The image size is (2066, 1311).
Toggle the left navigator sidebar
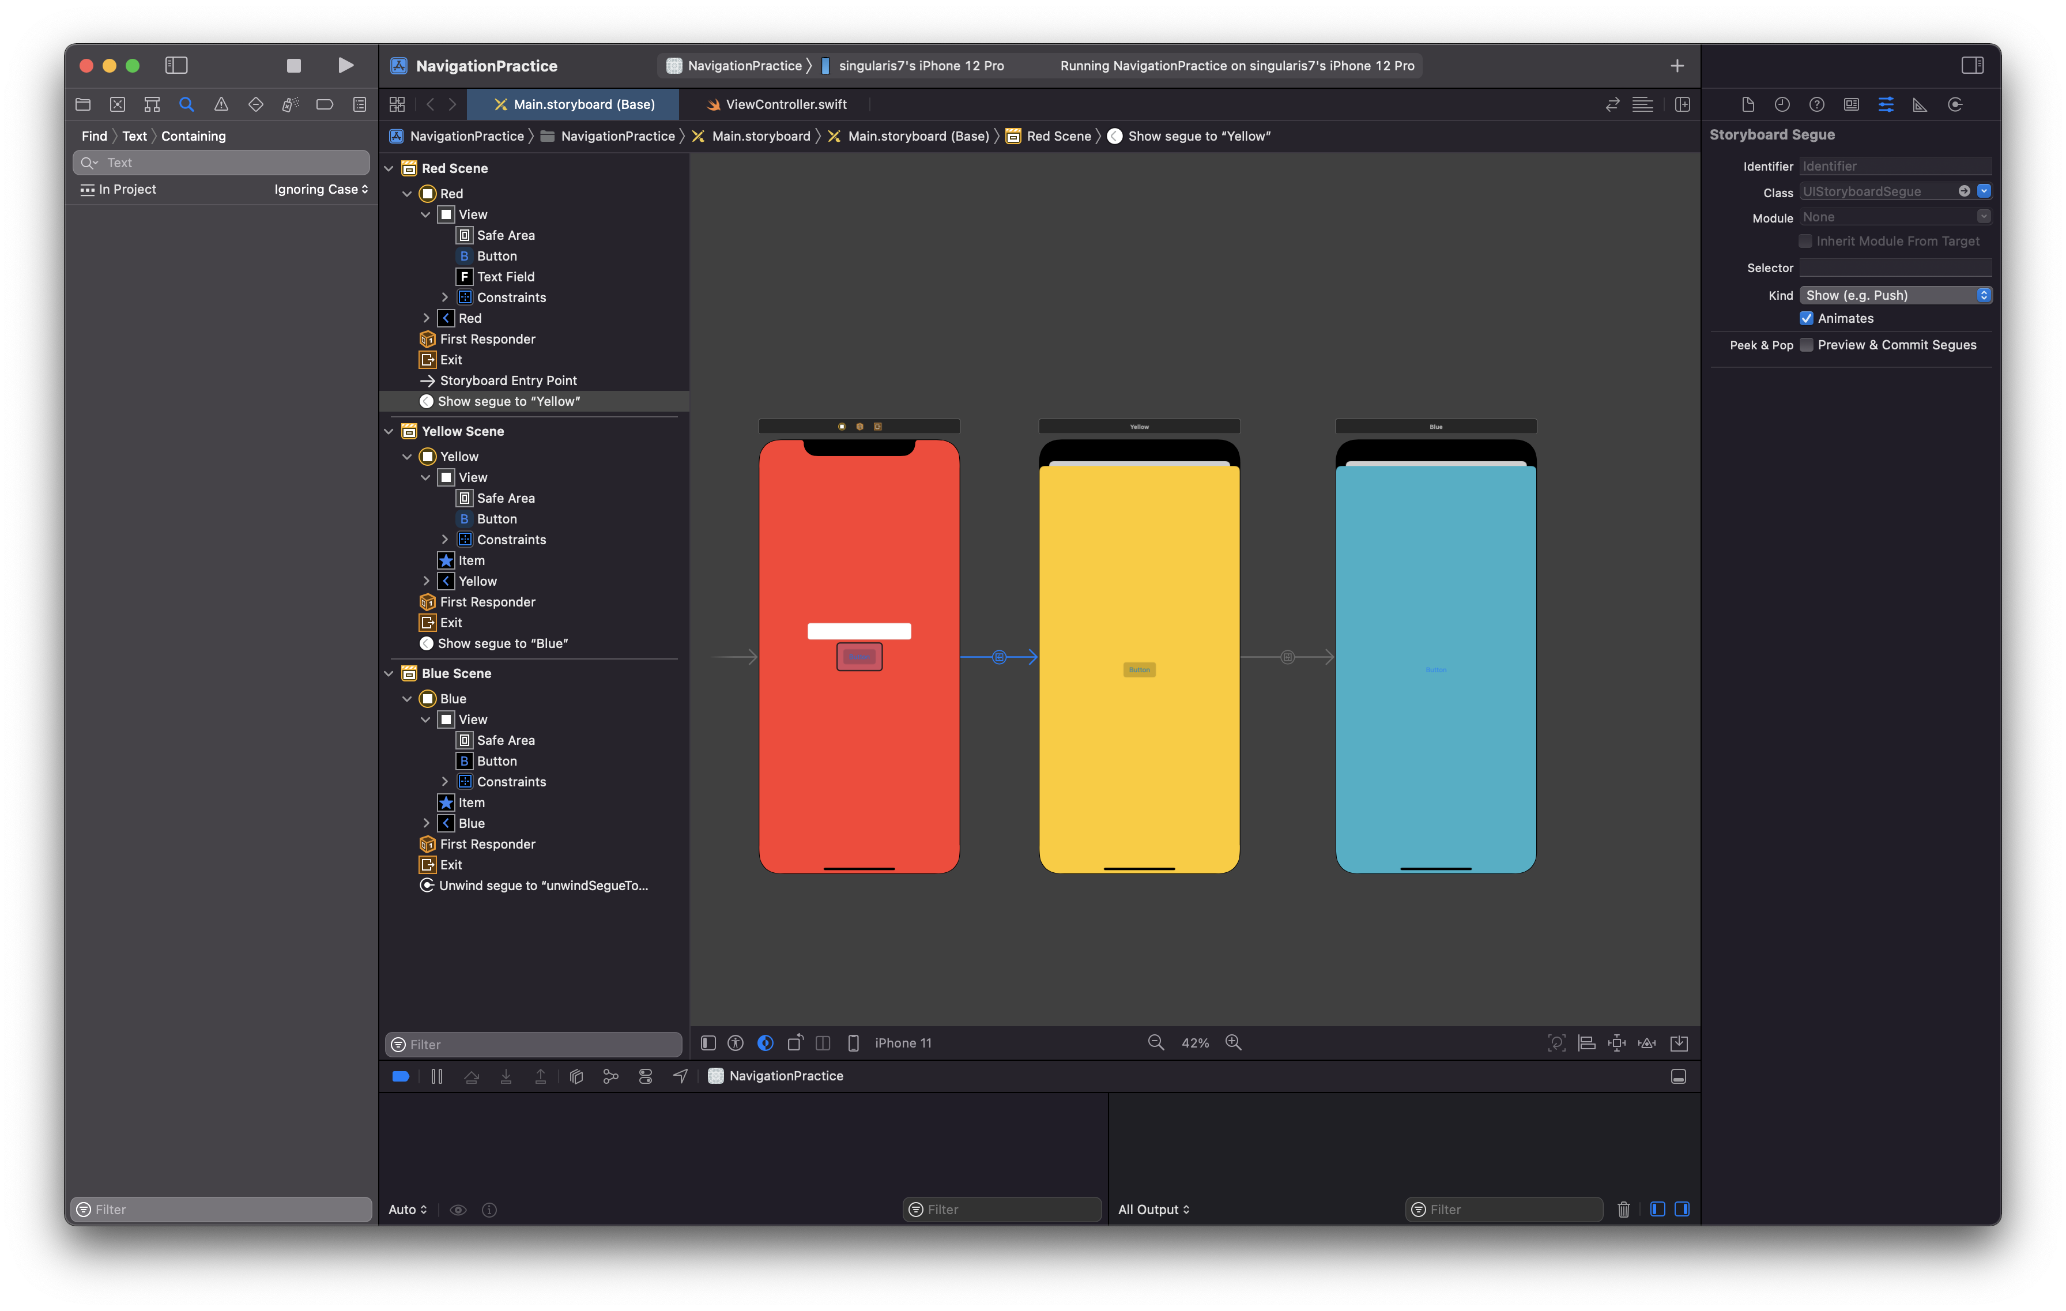[x=176, y=65]
